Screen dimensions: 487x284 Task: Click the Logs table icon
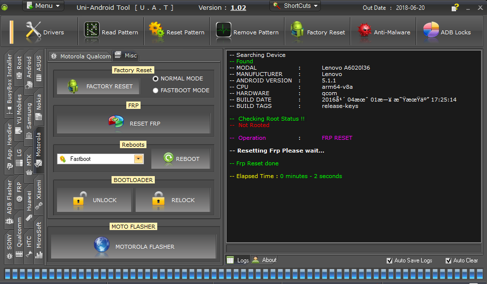[230, 260]
